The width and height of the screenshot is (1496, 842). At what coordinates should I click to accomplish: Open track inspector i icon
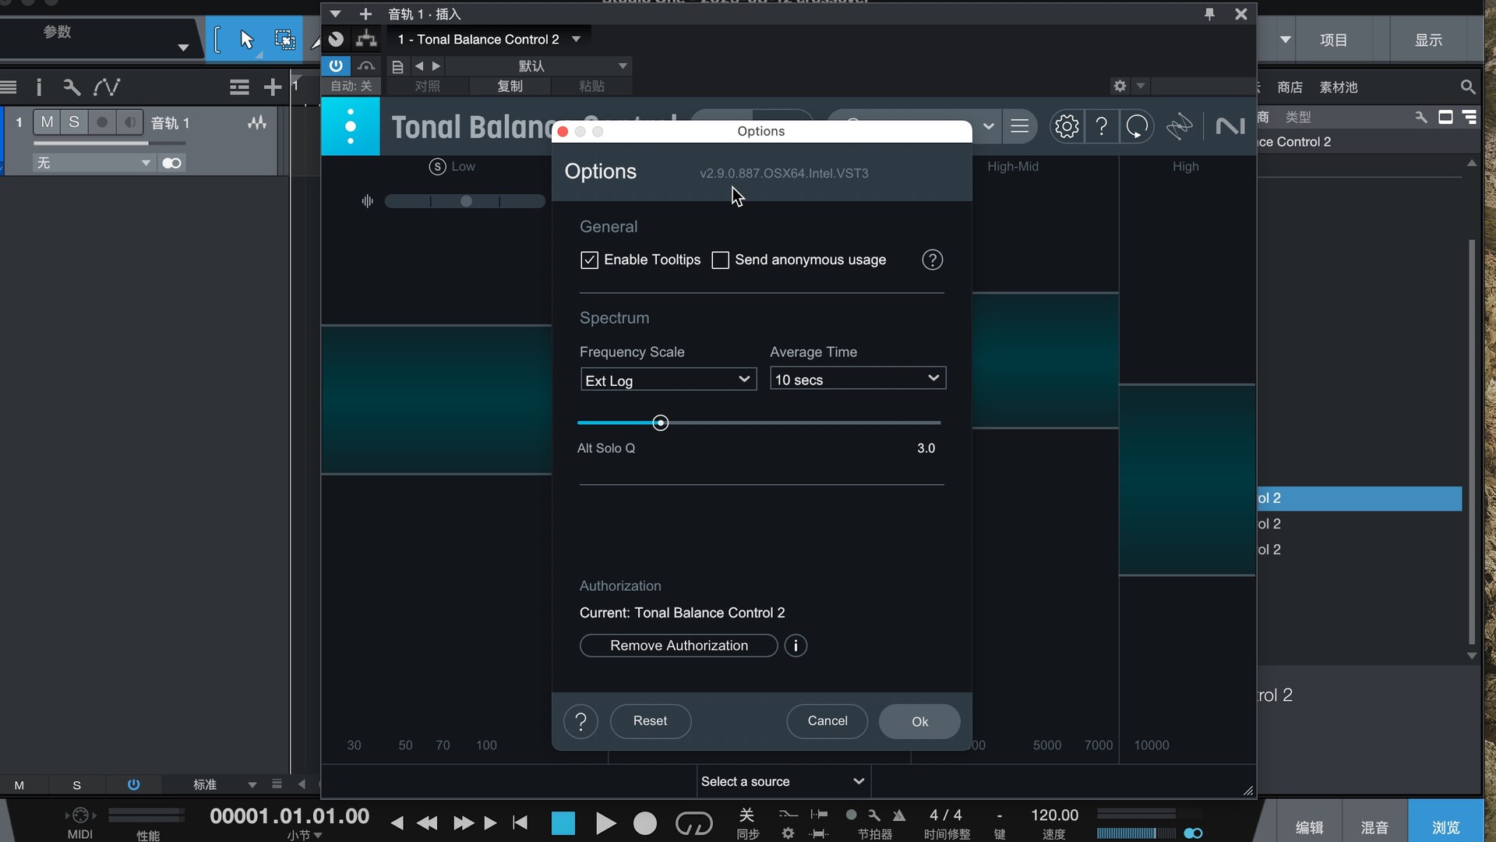click(x=39, y=87)
